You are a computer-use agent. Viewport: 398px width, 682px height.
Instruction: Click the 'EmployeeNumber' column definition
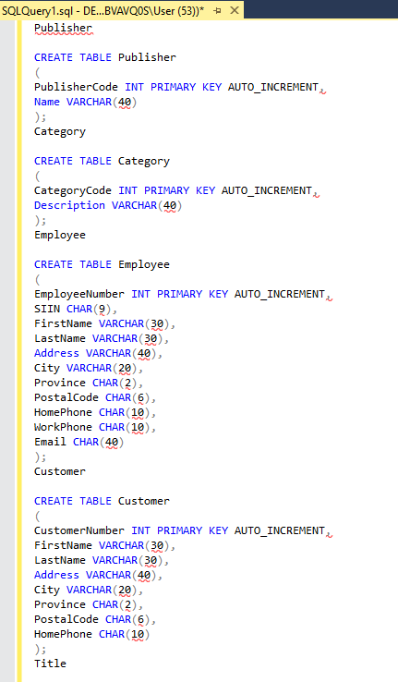pyautogui.click(x=183, y=294)
